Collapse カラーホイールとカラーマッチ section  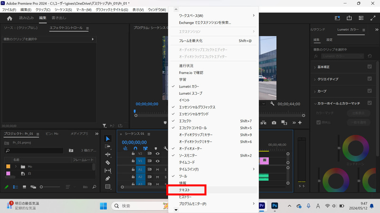coord(315,104)
